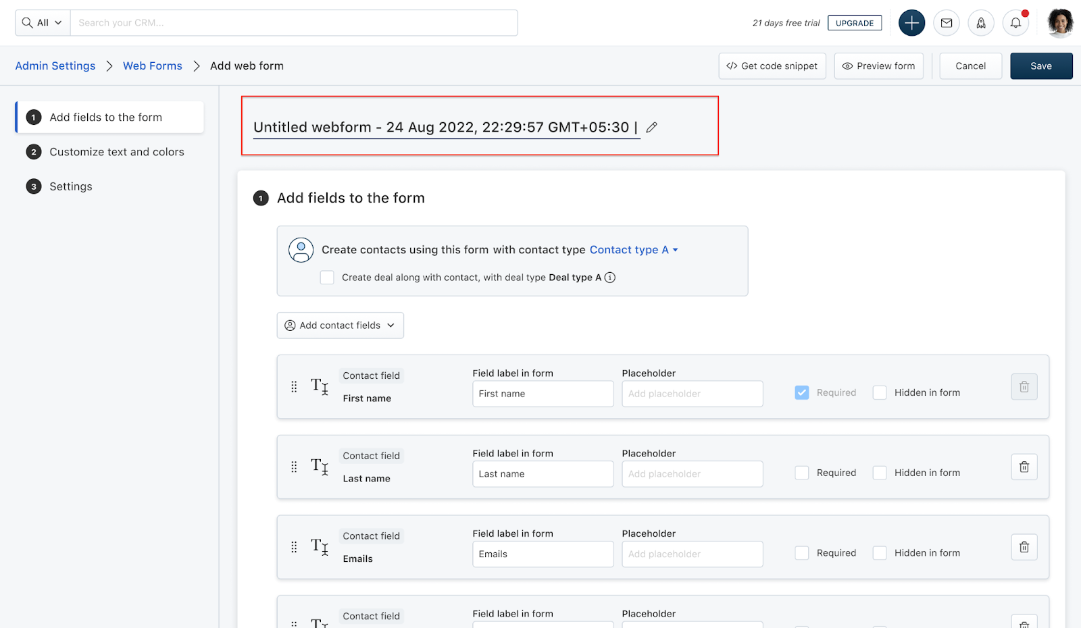The width and height of the screenshot is (1081, 628).
Task: Grab the drag handle of Emails row
Action: 294,547
